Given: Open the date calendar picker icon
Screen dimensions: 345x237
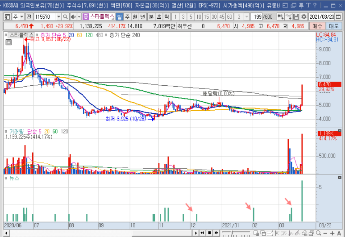Looking at the screenshot, I should point(338,17).
